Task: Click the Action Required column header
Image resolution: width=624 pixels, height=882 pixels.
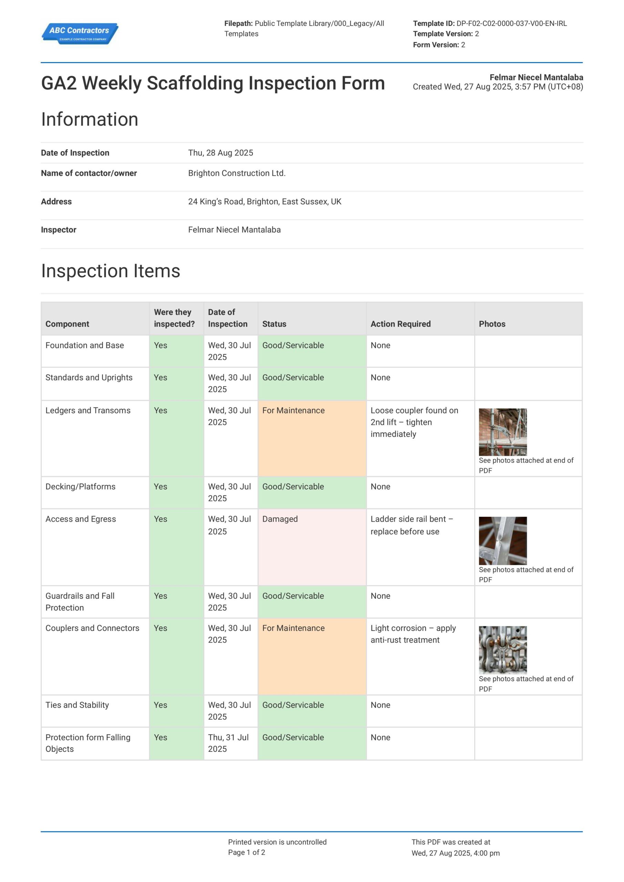Action: click(400, 324)
